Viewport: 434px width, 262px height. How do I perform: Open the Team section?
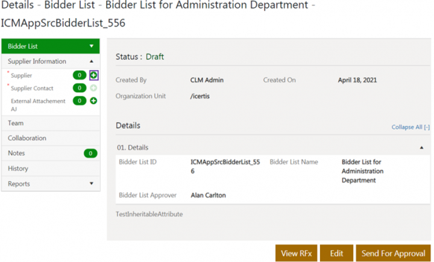pyautogui.click(x=16, y=123)
